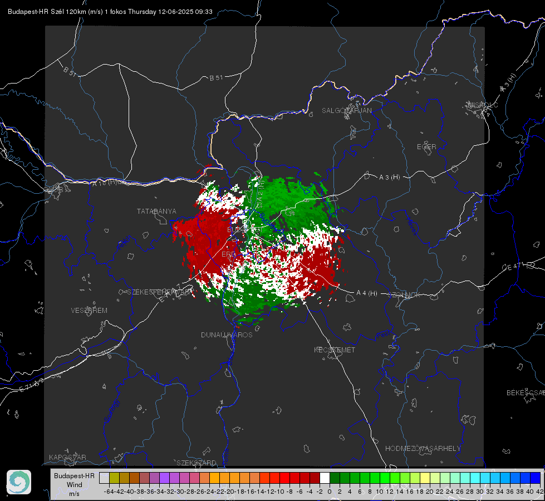Click the VESZPREM city label
This screenshot has width=545, height=501.
(x=89, y=311)
